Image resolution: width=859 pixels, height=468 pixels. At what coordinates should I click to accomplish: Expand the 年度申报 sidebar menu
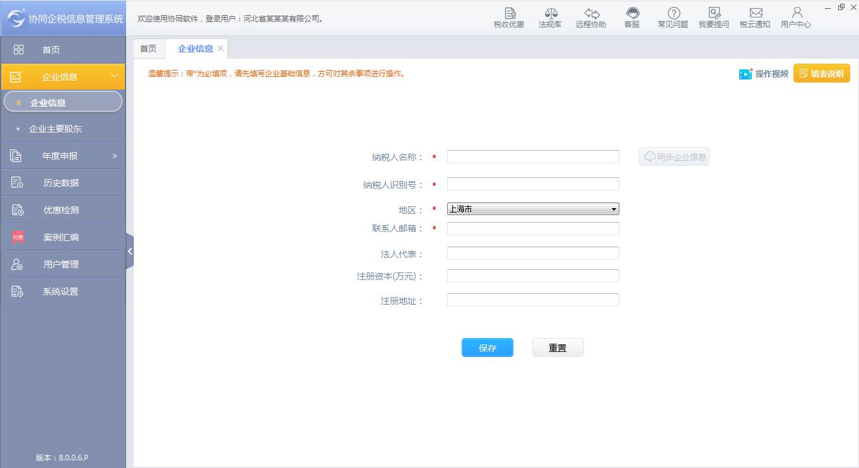click(63, 156)
